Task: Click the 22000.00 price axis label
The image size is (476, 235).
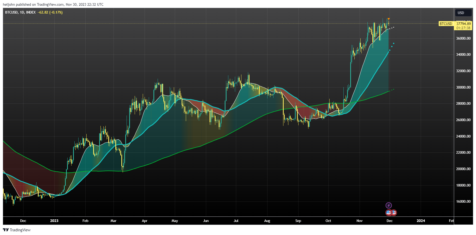Action: 463,152
